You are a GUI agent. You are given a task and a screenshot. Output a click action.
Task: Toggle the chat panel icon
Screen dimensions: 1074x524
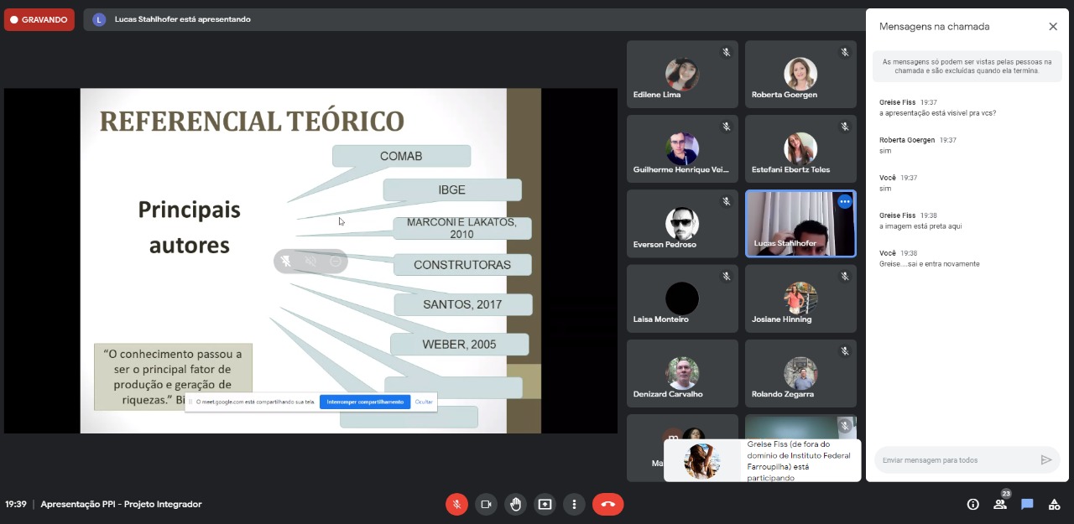[x=1027, y=504]
